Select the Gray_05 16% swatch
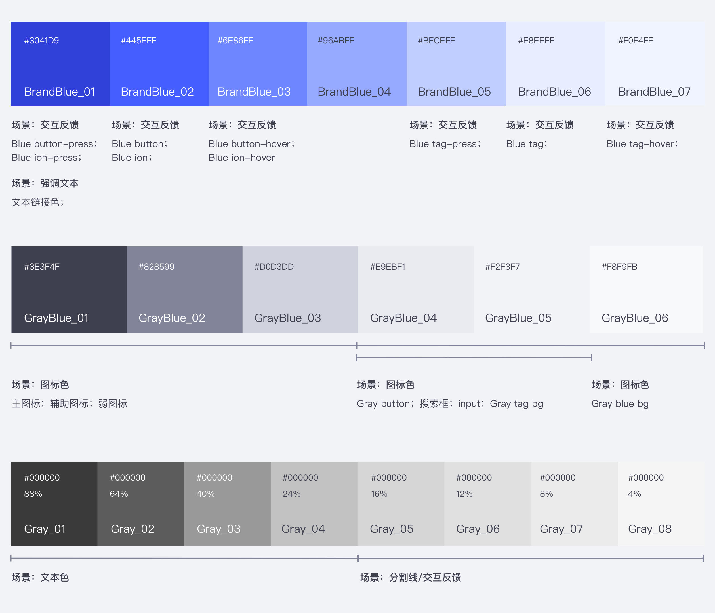Viewport: 715px width, 613px height. coord(401,504)
